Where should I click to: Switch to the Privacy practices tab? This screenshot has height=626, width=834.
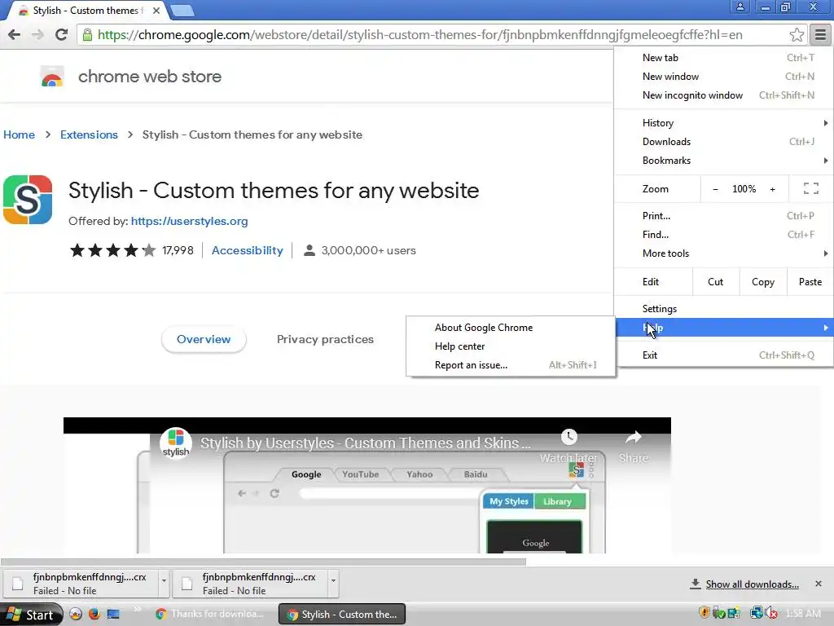[325, 339]
